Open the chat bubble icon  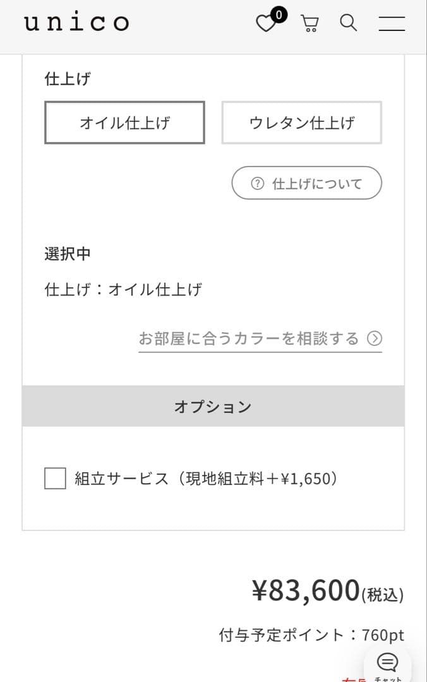(x=387, y=661)
